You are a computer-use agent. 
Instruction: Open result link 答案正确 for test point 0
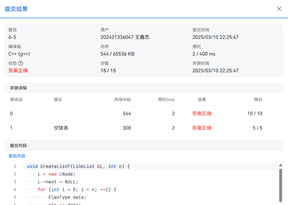coord(202,113)
